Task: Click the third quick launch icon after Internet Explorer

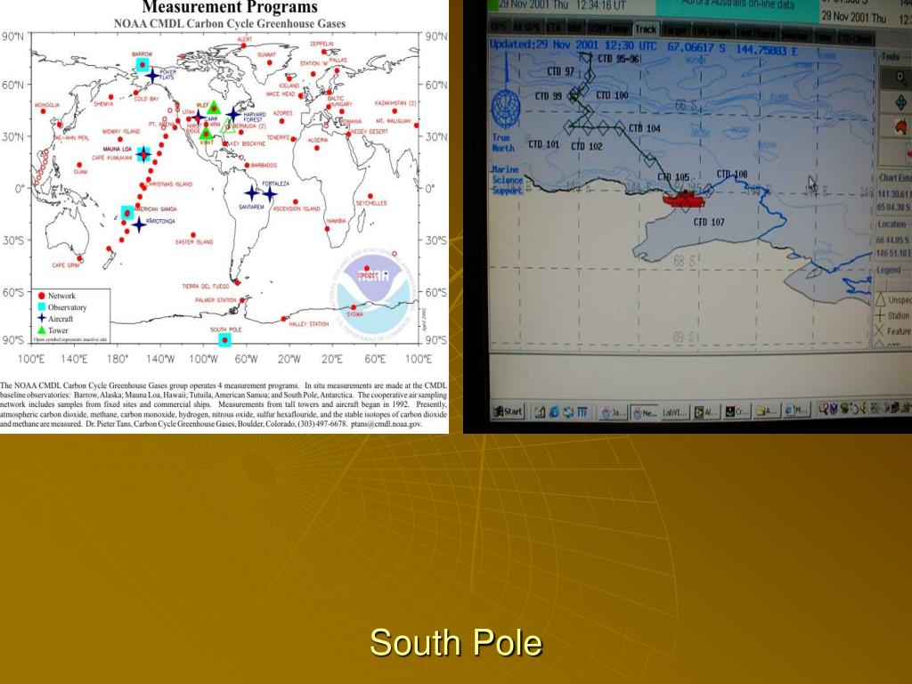Action: 568,412
